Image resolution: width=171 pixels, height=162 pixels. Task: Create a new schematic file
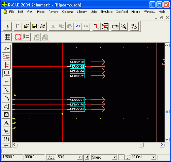(18, 26)
